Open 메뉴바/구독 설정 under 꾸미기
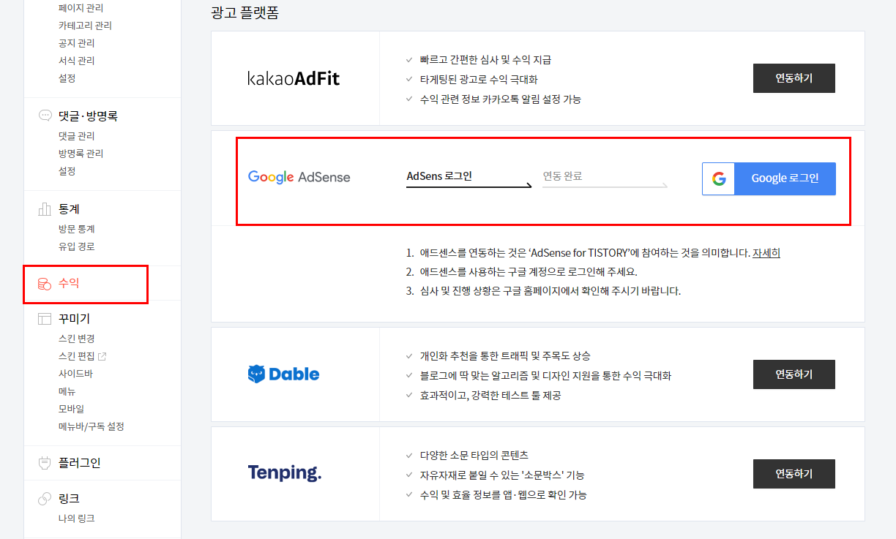This screenshot has width=896, height=539. (91, 426)
